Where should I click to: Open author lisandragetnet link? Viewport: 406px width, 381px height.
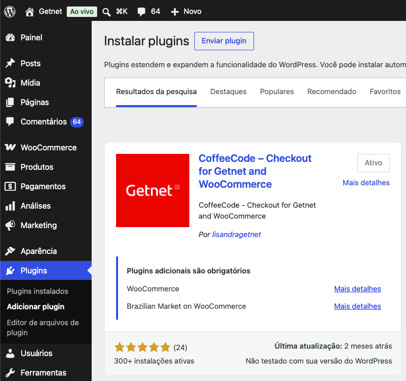click(237, 235)
